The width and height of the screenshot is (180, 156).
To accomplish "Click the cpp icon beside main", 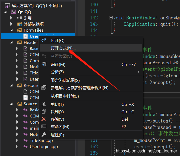I will pos(25,128).
